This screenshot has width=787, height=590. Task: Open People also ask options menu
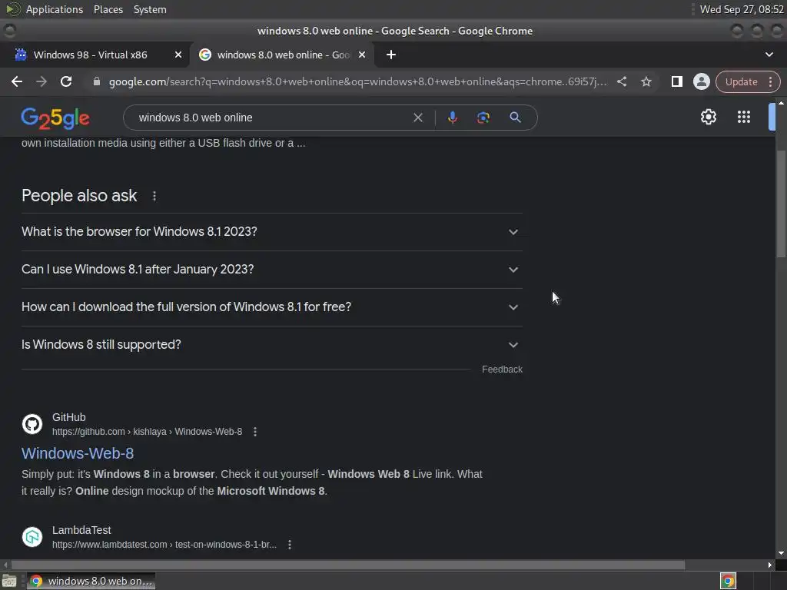[154, 196]
